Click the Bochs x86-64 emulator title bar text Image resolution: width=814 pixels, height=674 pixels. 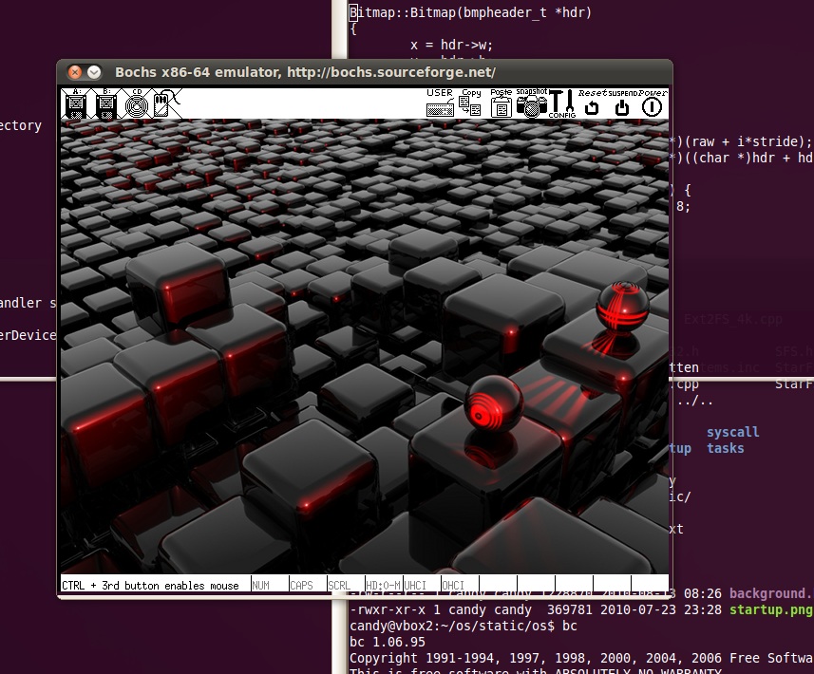[x=305, y=72]
